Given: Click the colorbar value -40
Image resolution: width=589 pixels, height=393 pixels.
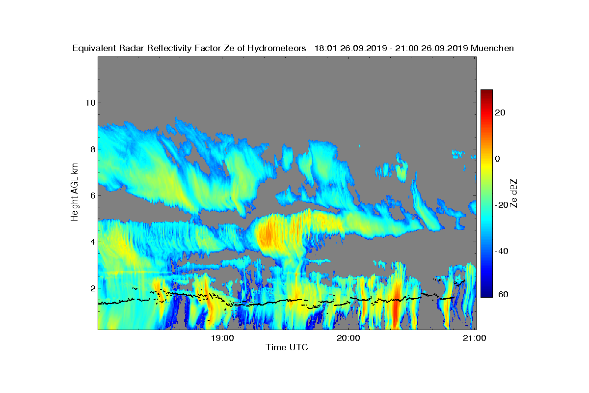Looking at the screenshot, I should click(502, 251).
